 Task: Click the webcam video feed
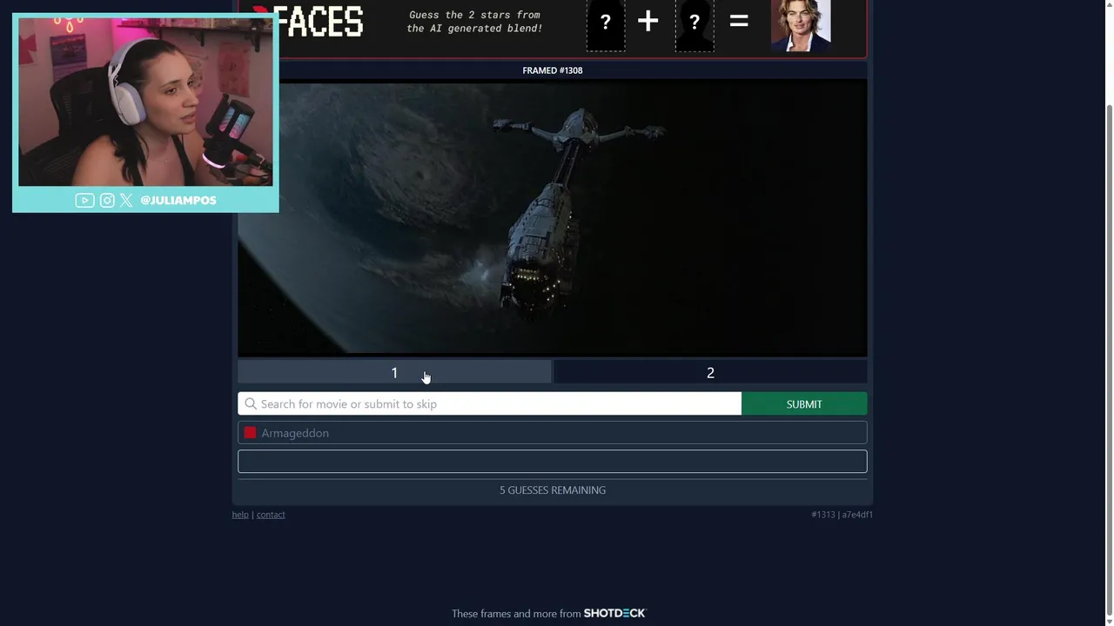pyautogui.click(x=145, y=102)
